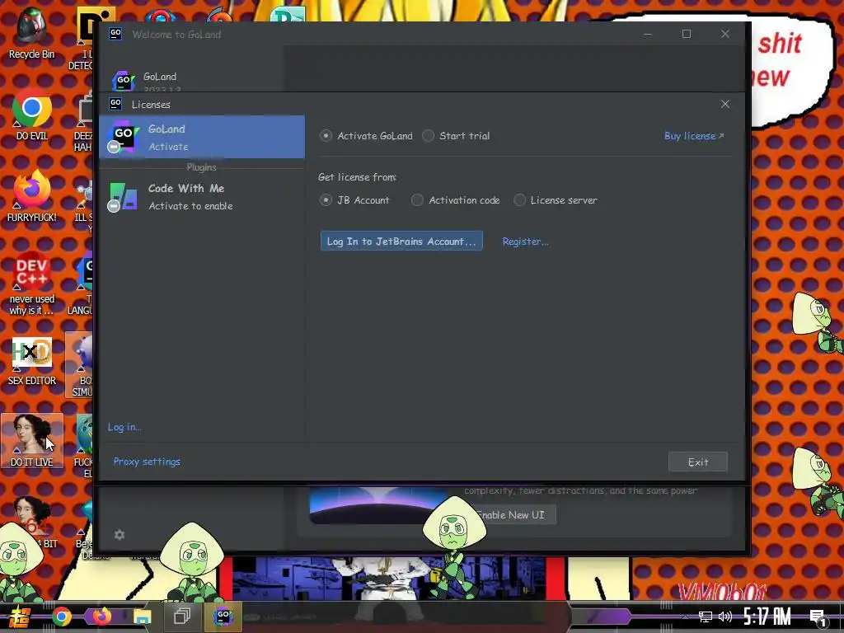Open the Chrome DO EVIL desktop shortcut
The width and height of the screenshot is (844, 633).
(x=32, y=115)
